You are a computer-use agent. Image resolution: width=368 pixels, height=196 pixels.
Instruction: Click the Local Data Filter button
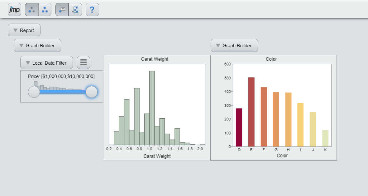tap(46, 62)
